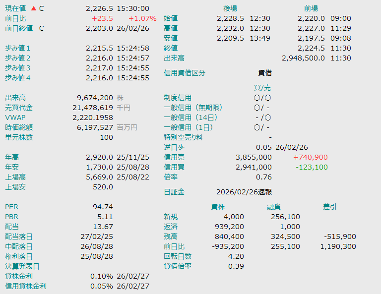Image resolution: width=381 pixels, height=294 pixels.
Task: Select the current price value 2,226.5
Action: click(99, 8)
